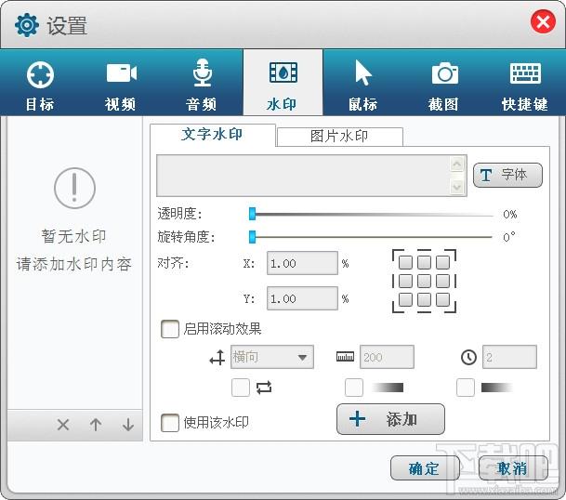This screenshot has width=566, height=500.
Task: Click the Y alignment percent field
Action: click(302, 298)
